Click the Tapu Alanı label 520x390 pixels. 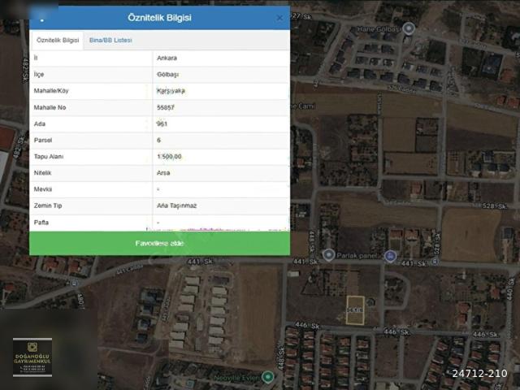[x=49, y=157]
